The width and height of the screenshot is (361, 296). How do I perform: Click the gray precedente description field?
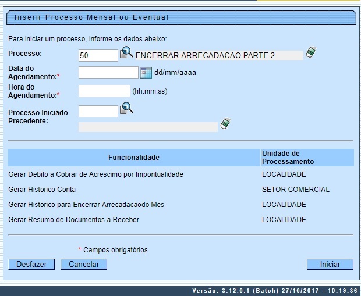pyautogui.click(x=148, y=127)
